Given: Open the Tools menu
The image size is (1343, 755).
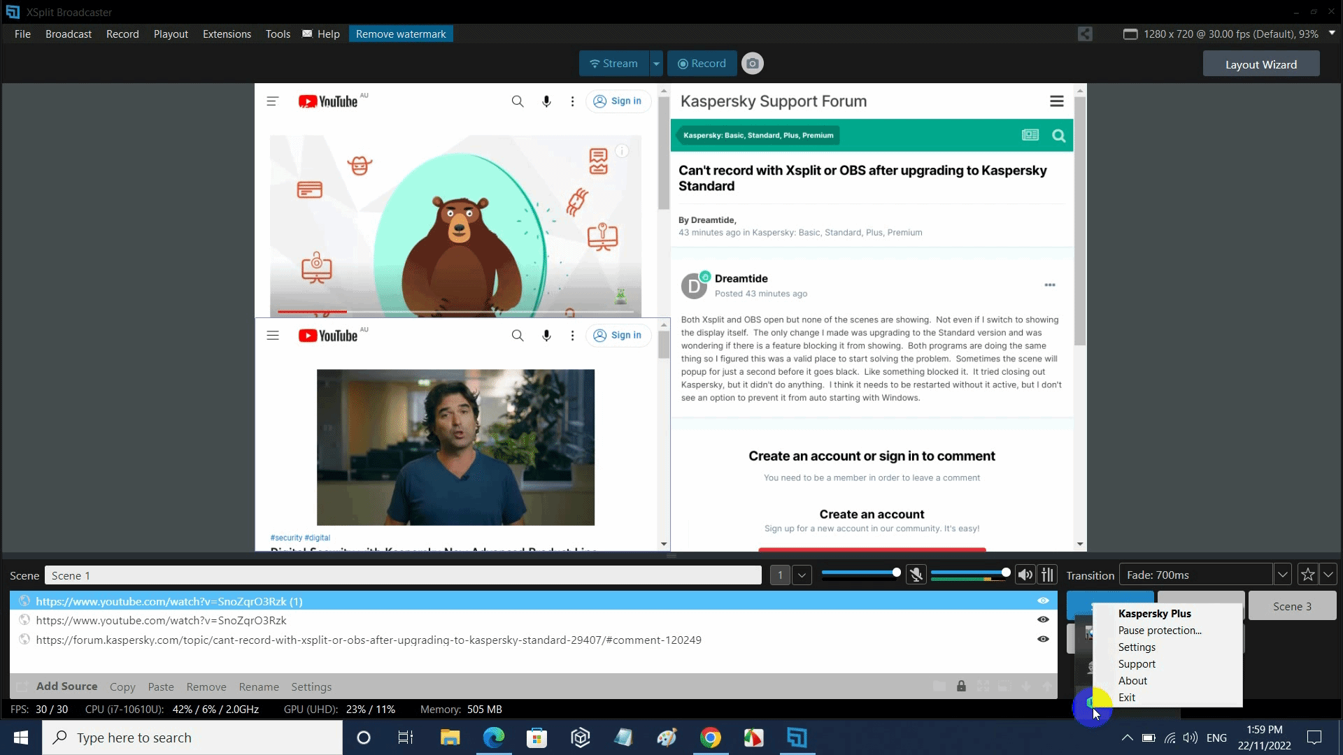Looking at the screenshot, I should tap(277, 34).
